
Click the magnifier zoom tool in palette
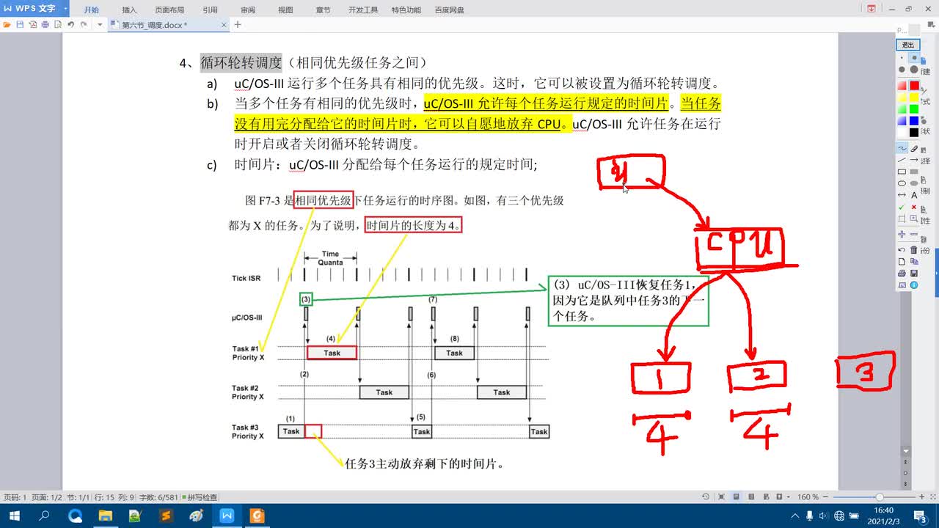coord(914,219)
